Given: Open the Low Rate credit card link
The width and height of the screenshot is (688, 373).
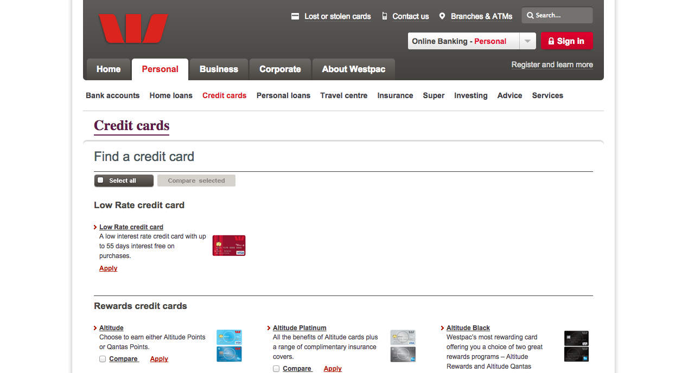Looking at the screenshot, I should 131,227.
